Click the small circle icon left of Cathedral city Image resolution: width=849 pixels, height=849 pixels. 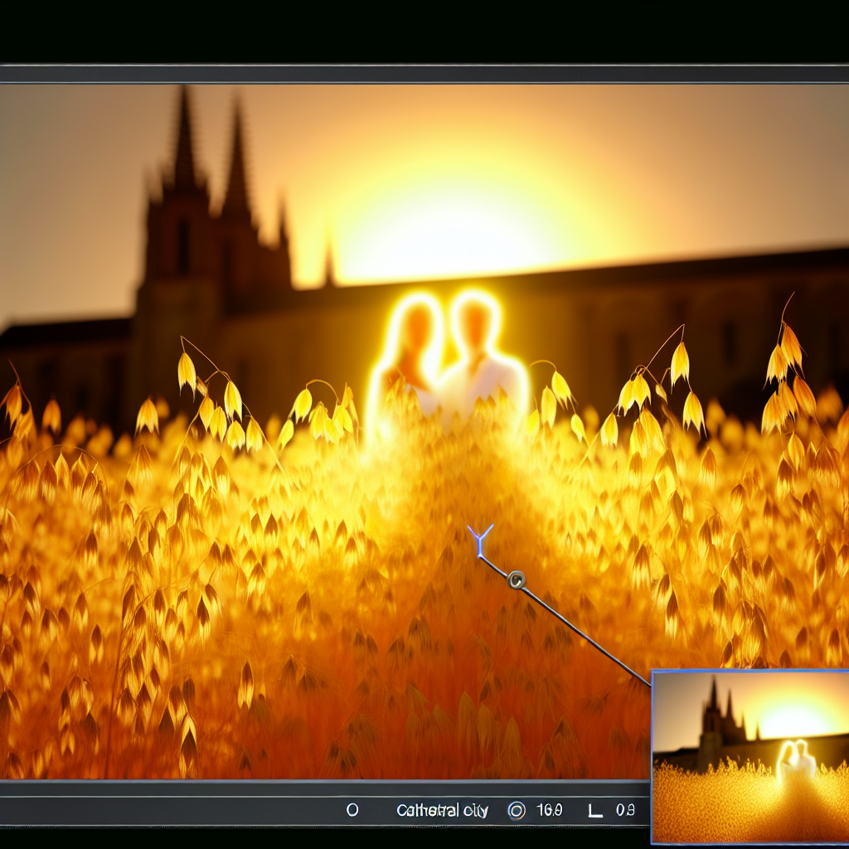click(352, 810)
